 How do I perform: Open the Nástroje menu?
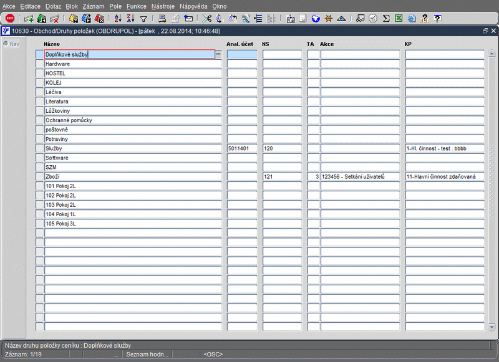click(163, 6)
